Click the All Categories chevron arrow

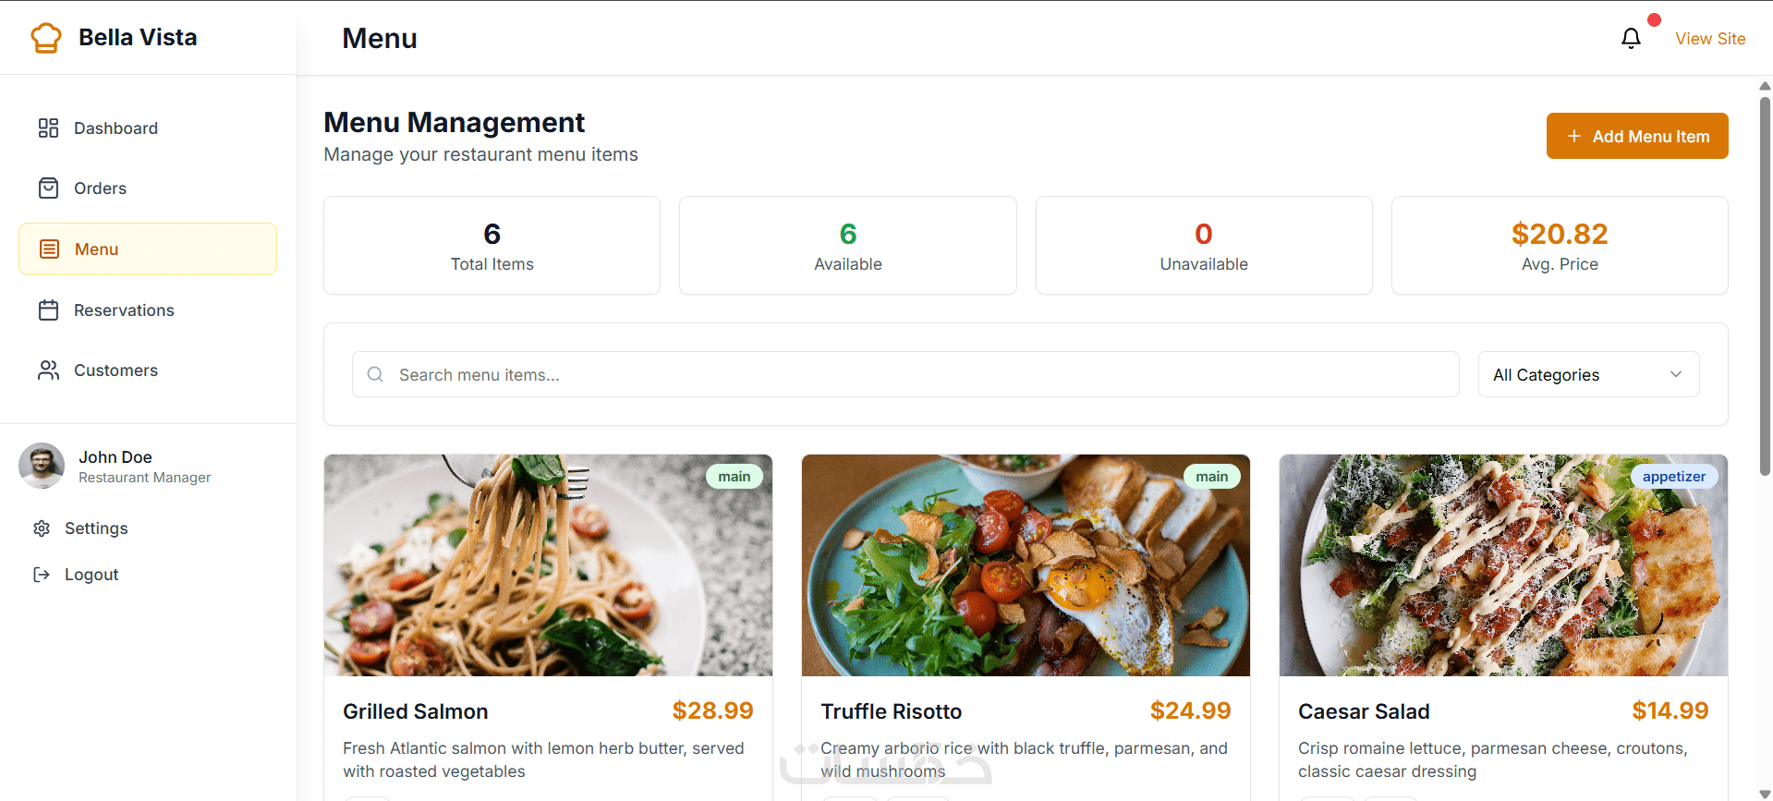tap(1675, 374)
